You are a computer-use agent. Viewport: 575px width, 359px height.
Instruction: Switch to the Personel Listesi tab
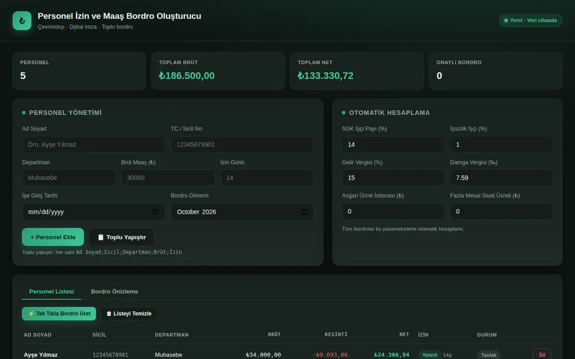point(52,292)
